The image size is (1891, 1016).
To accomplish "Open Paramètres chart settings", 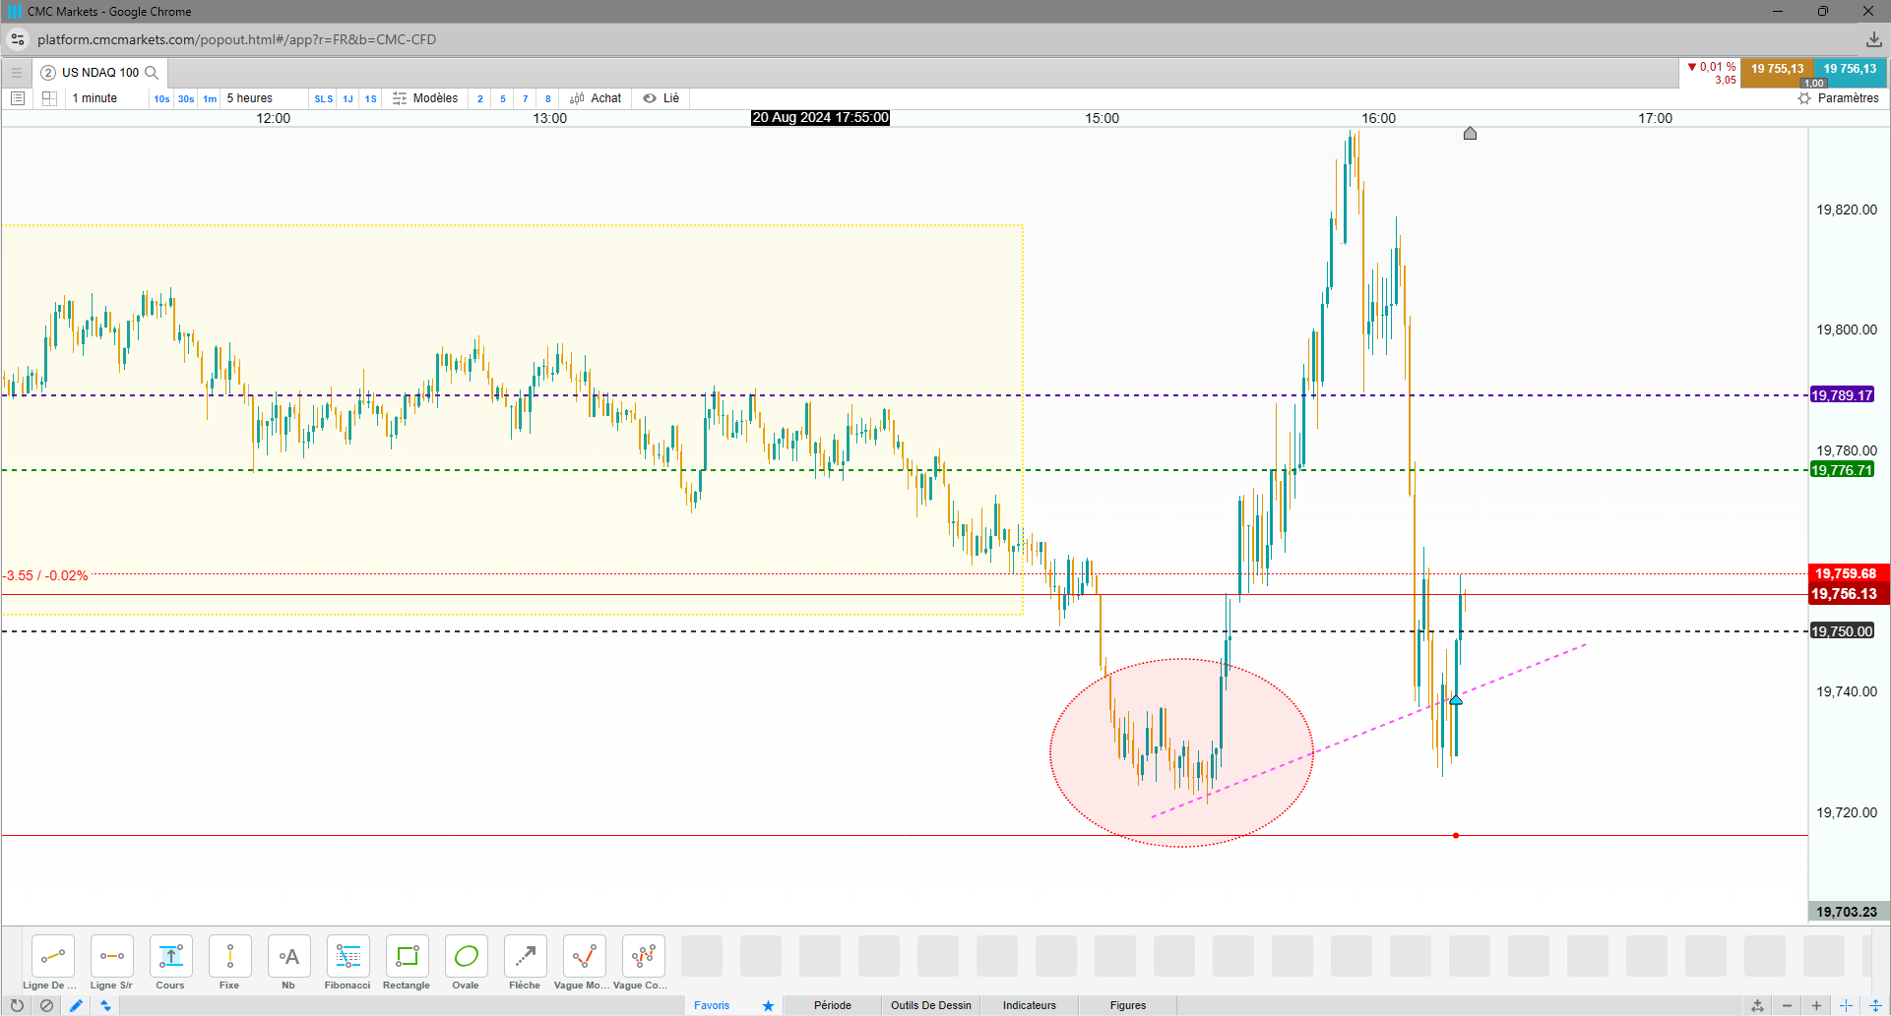I will tap(1838, 98).
